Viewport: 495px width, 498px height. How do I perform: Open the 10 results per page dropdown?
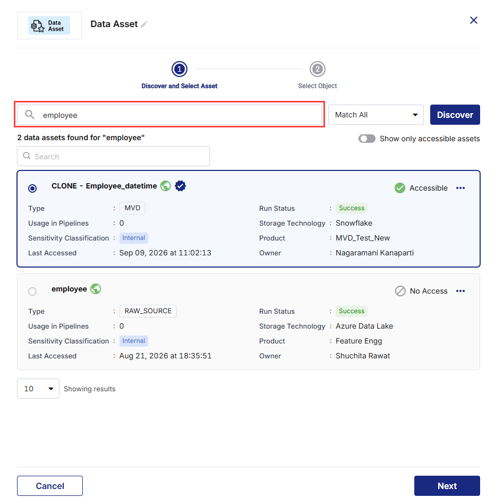click(x=38, y=389)
